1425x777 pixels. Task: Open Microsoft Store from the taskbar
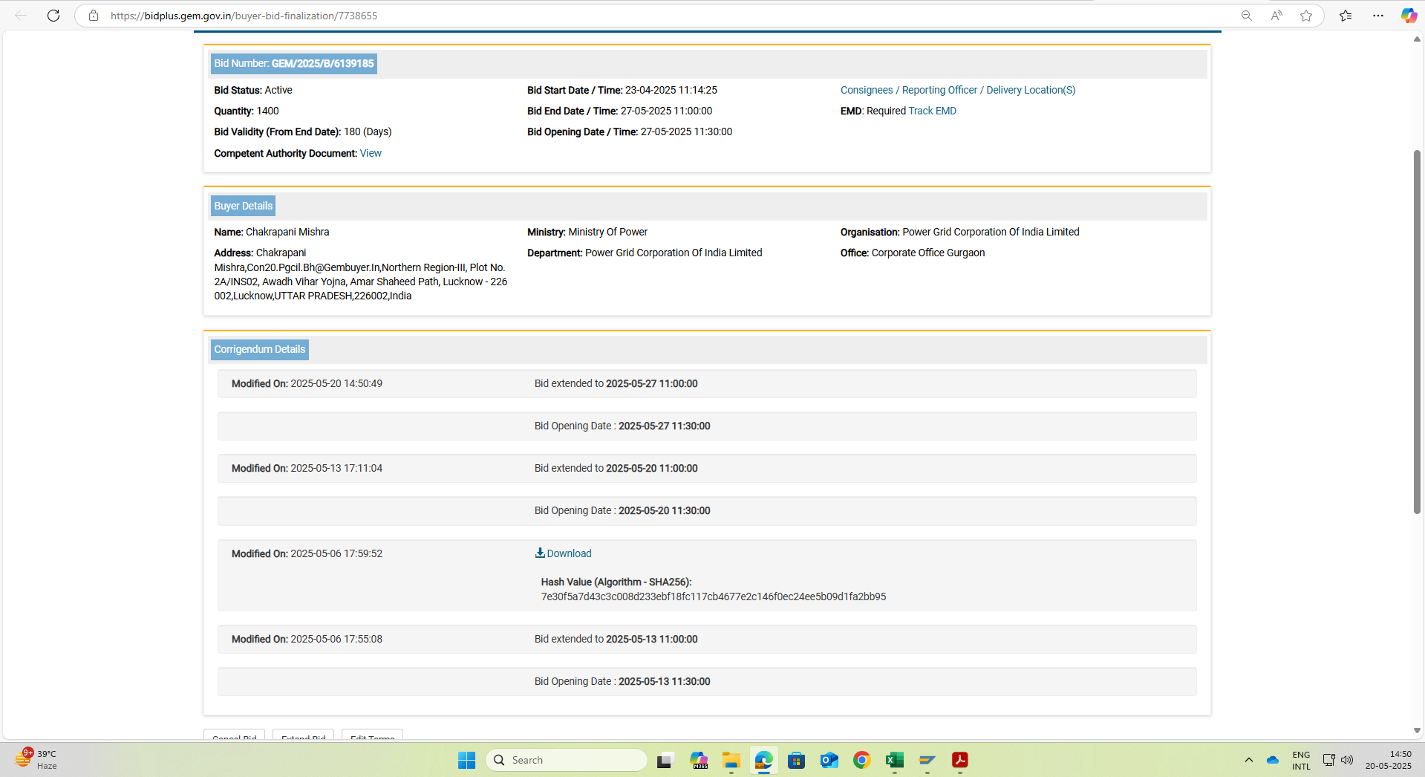click(797, 760)
